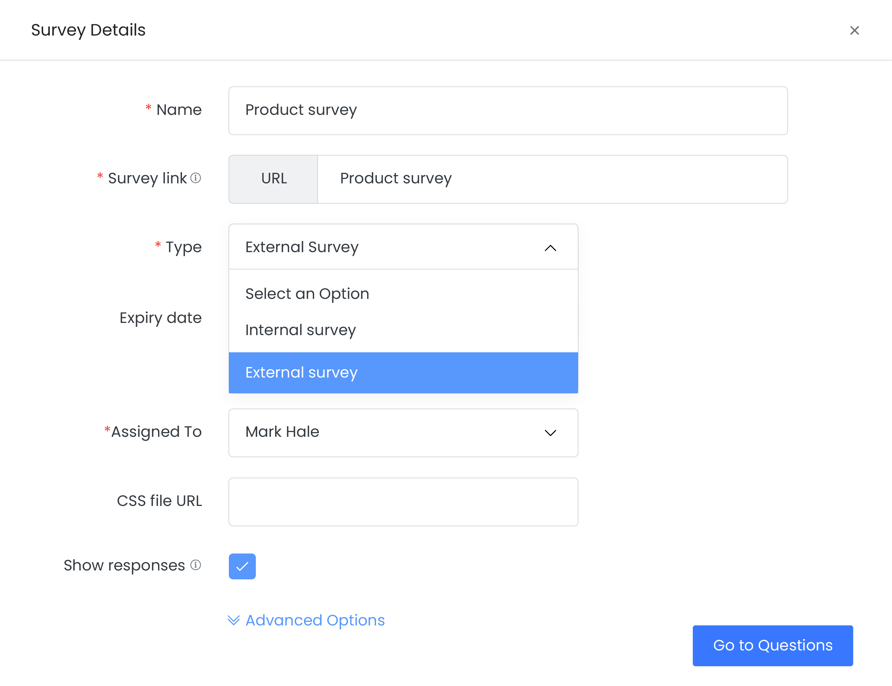892x686 pixels.
Task: Choose Internal survey from the list
Action: point(301,330)
